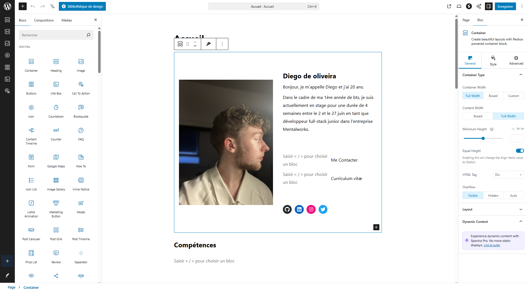
Task: Open the document overview list icon
Action: (x=52, y=6)
